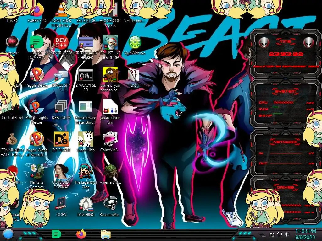Click the DRIVES widget header
Screen dimensions: 322x241
coord(286,187)
